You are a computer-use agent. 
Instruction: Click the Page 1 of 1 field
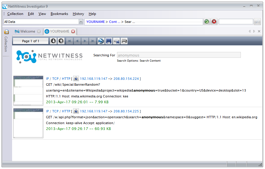(x=31, y=41)
